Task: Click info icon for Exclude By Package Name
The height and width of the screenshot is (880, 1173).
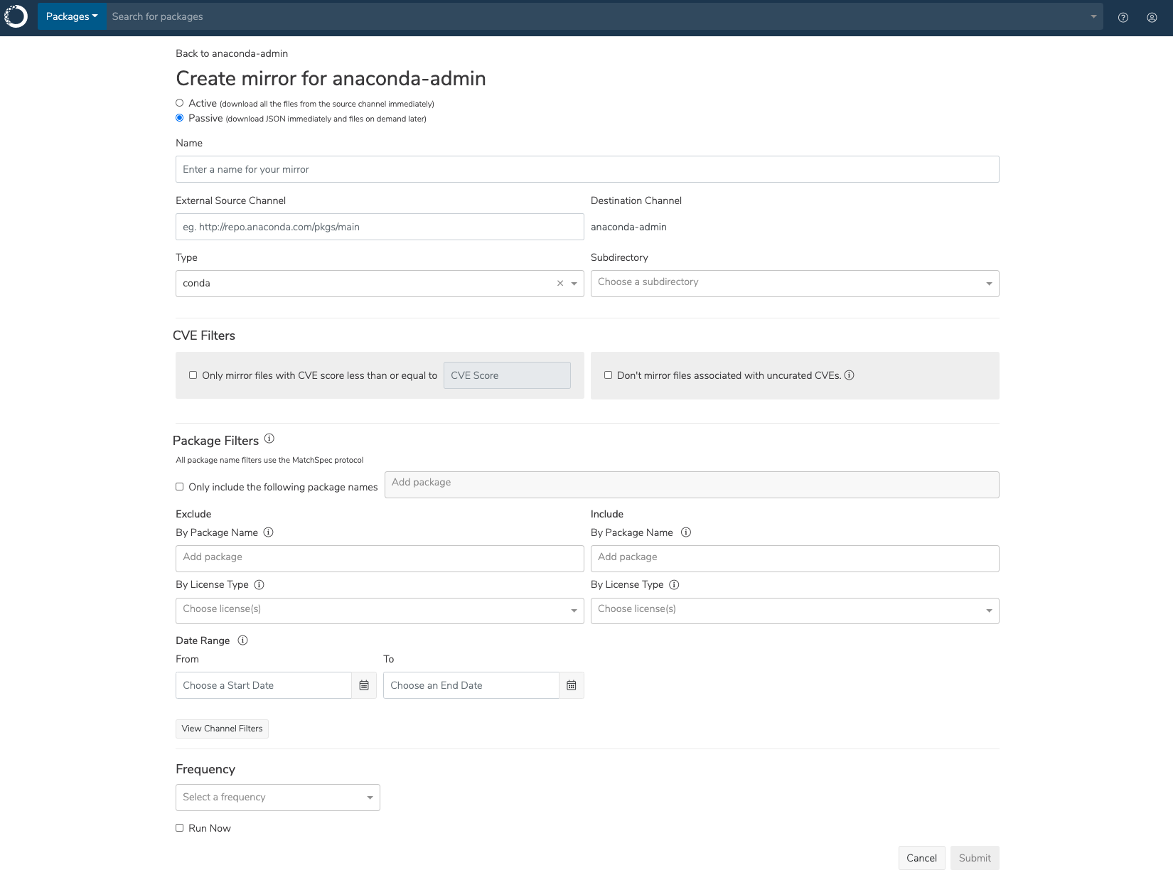Action: point(269,532)
